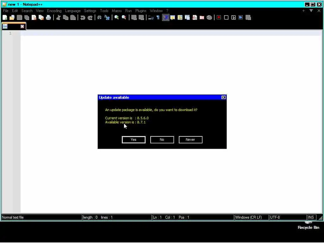Toggle Show All Characters pilcrow icon

158,18
